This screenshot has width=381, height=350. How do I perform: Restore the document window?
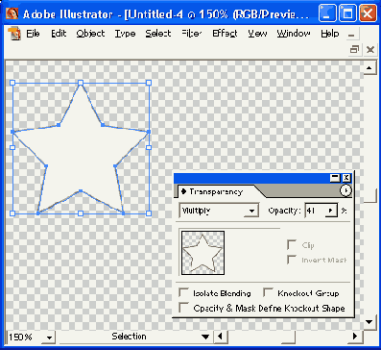point(354,50)
